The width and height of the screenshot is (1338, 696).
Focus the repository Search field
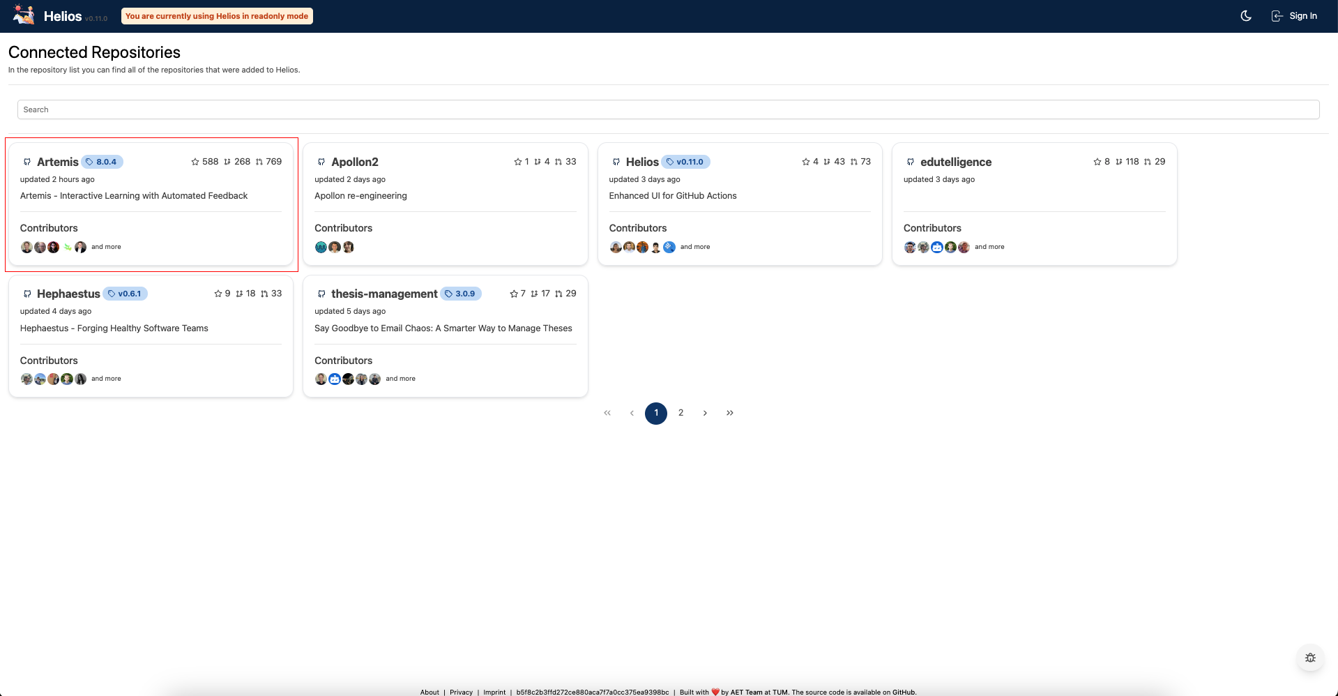[x=668, y=109]
